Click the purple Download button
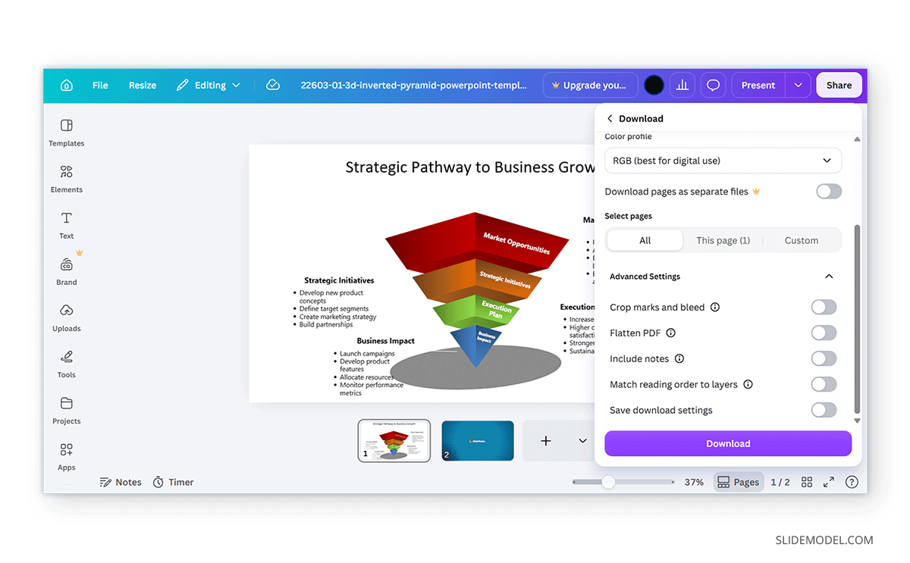Image resolution: width=910 pixels, height=563 pixels. (x=728, y=444)
